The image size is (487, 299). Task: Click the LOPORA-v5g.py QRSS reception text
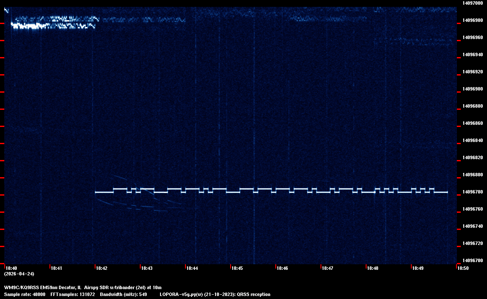pos(215,294)
